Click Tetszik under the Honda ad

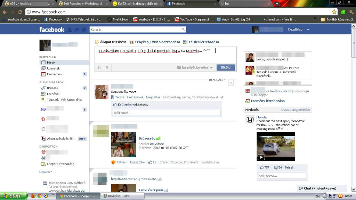(289, 168)
